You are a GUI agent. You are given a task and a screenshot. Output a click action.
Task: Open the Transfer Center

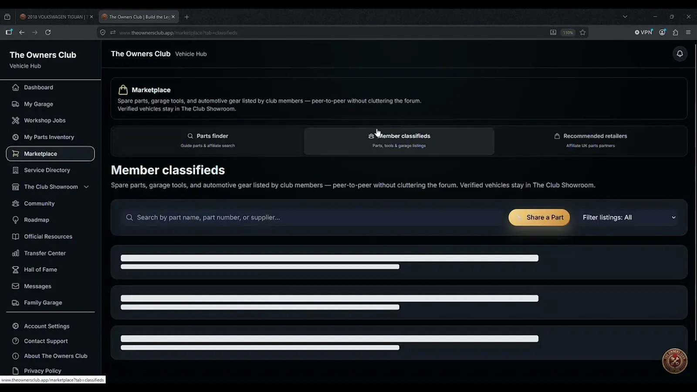click(50, 253)
